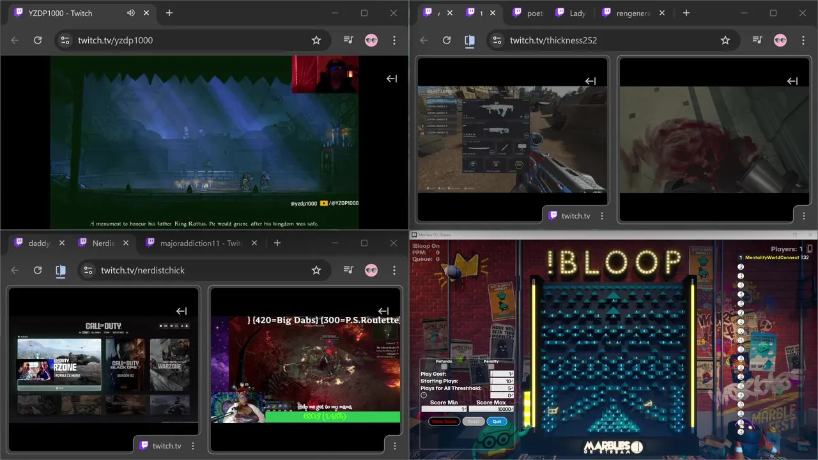Open Chrome menu in nerdistchick window
Screen dimensions: 818x460
click(394, 270)
